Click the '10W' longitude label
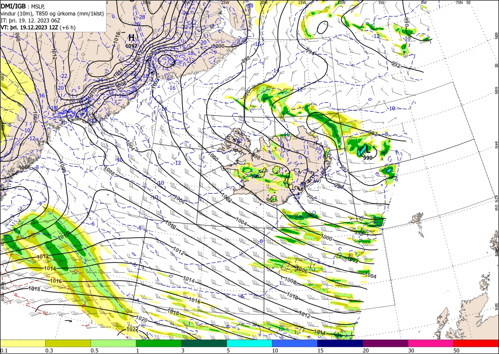Viewport: 499px width, 354px height. point(341,2)
